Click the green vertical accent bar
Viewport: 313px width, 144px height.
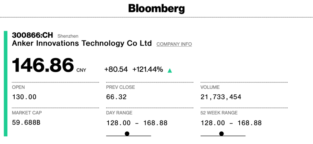5,84
